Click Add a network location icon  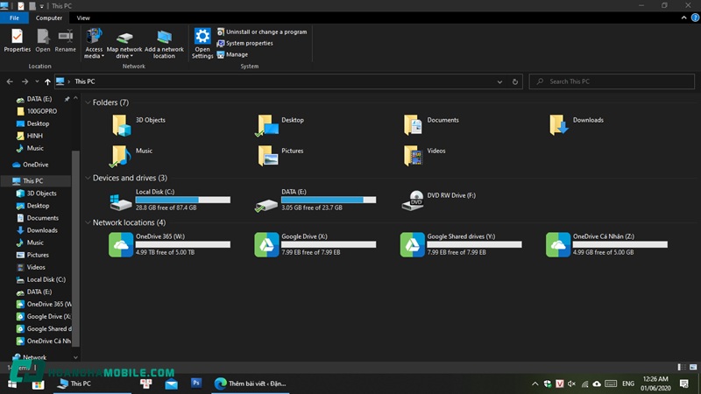click(x=164, y=41)
